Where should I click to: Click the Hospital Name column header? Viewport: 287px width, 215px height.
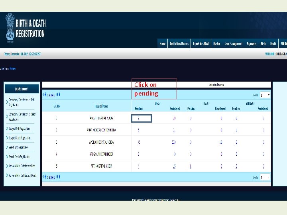(101, 106)
